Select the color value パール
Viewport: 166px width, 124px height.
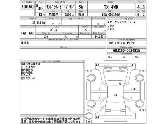pyautogui.click(x=54, y=30)
